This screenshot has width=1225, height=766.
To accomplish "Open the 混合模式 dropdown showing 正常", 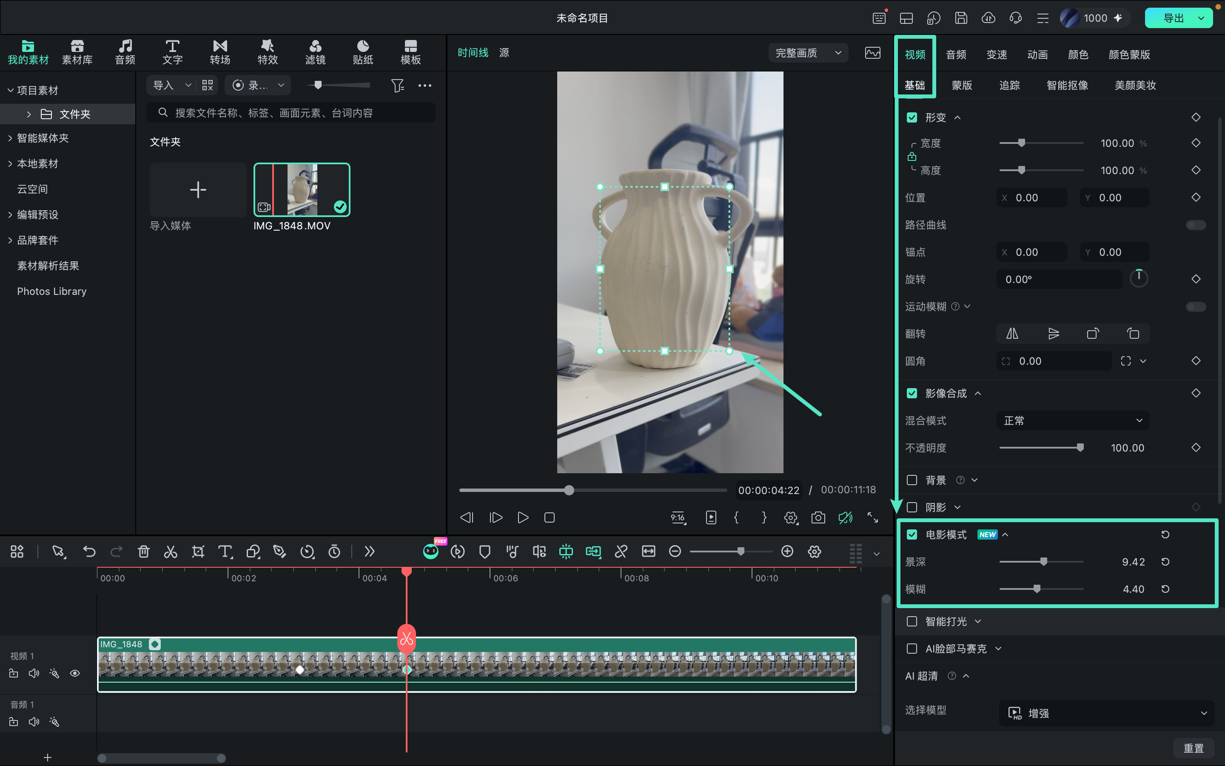I will click(1073, 420).
